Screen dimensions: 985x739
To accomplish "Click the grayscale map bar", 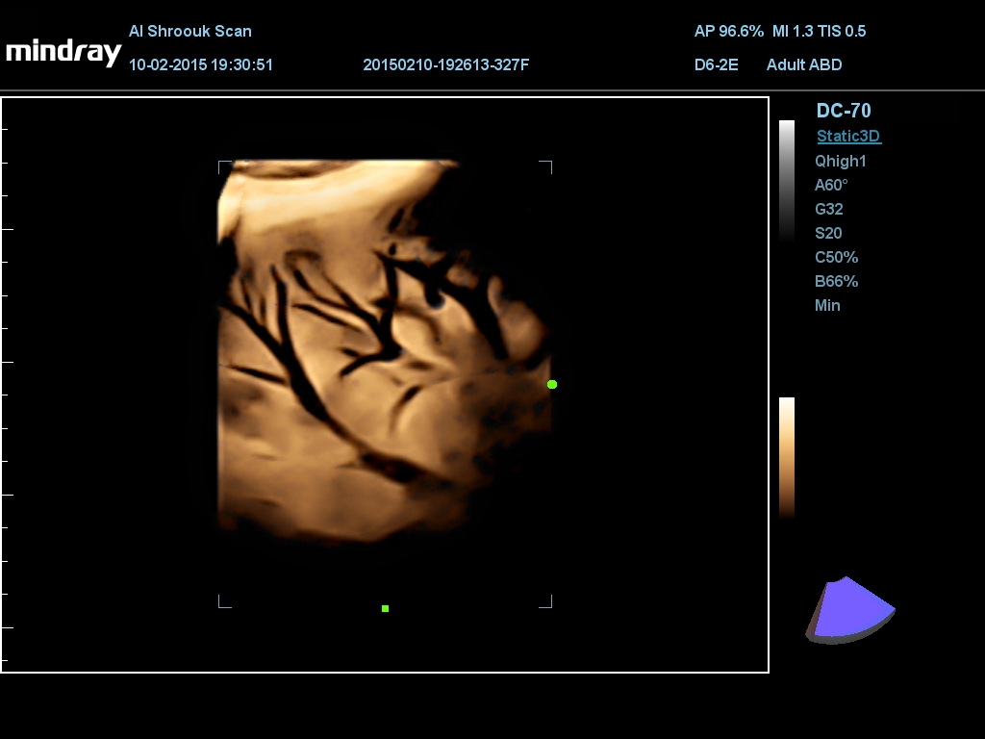I will (x=787, y=180).
